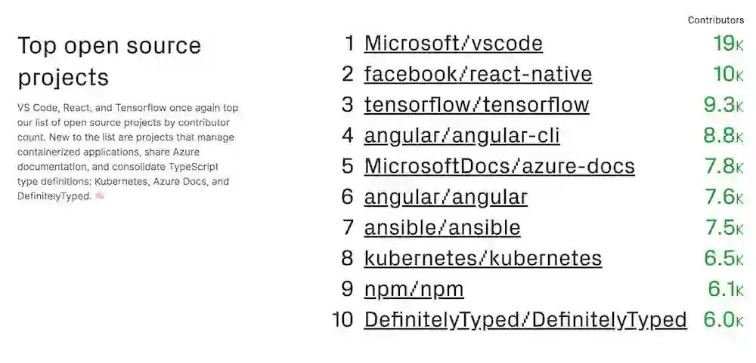
Task: Open MicrosoftDocs/azure-docs link
Action: click(x=499, y=166)
